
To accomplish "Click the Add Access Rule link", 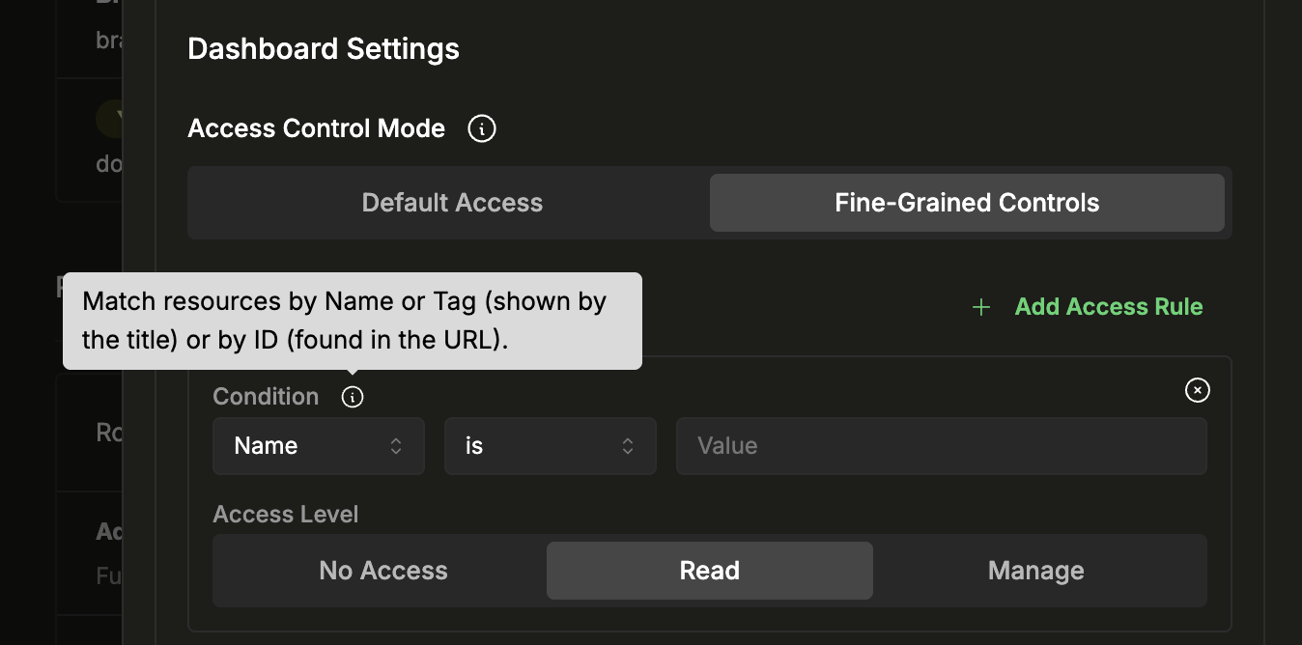I will [1109, 306].
